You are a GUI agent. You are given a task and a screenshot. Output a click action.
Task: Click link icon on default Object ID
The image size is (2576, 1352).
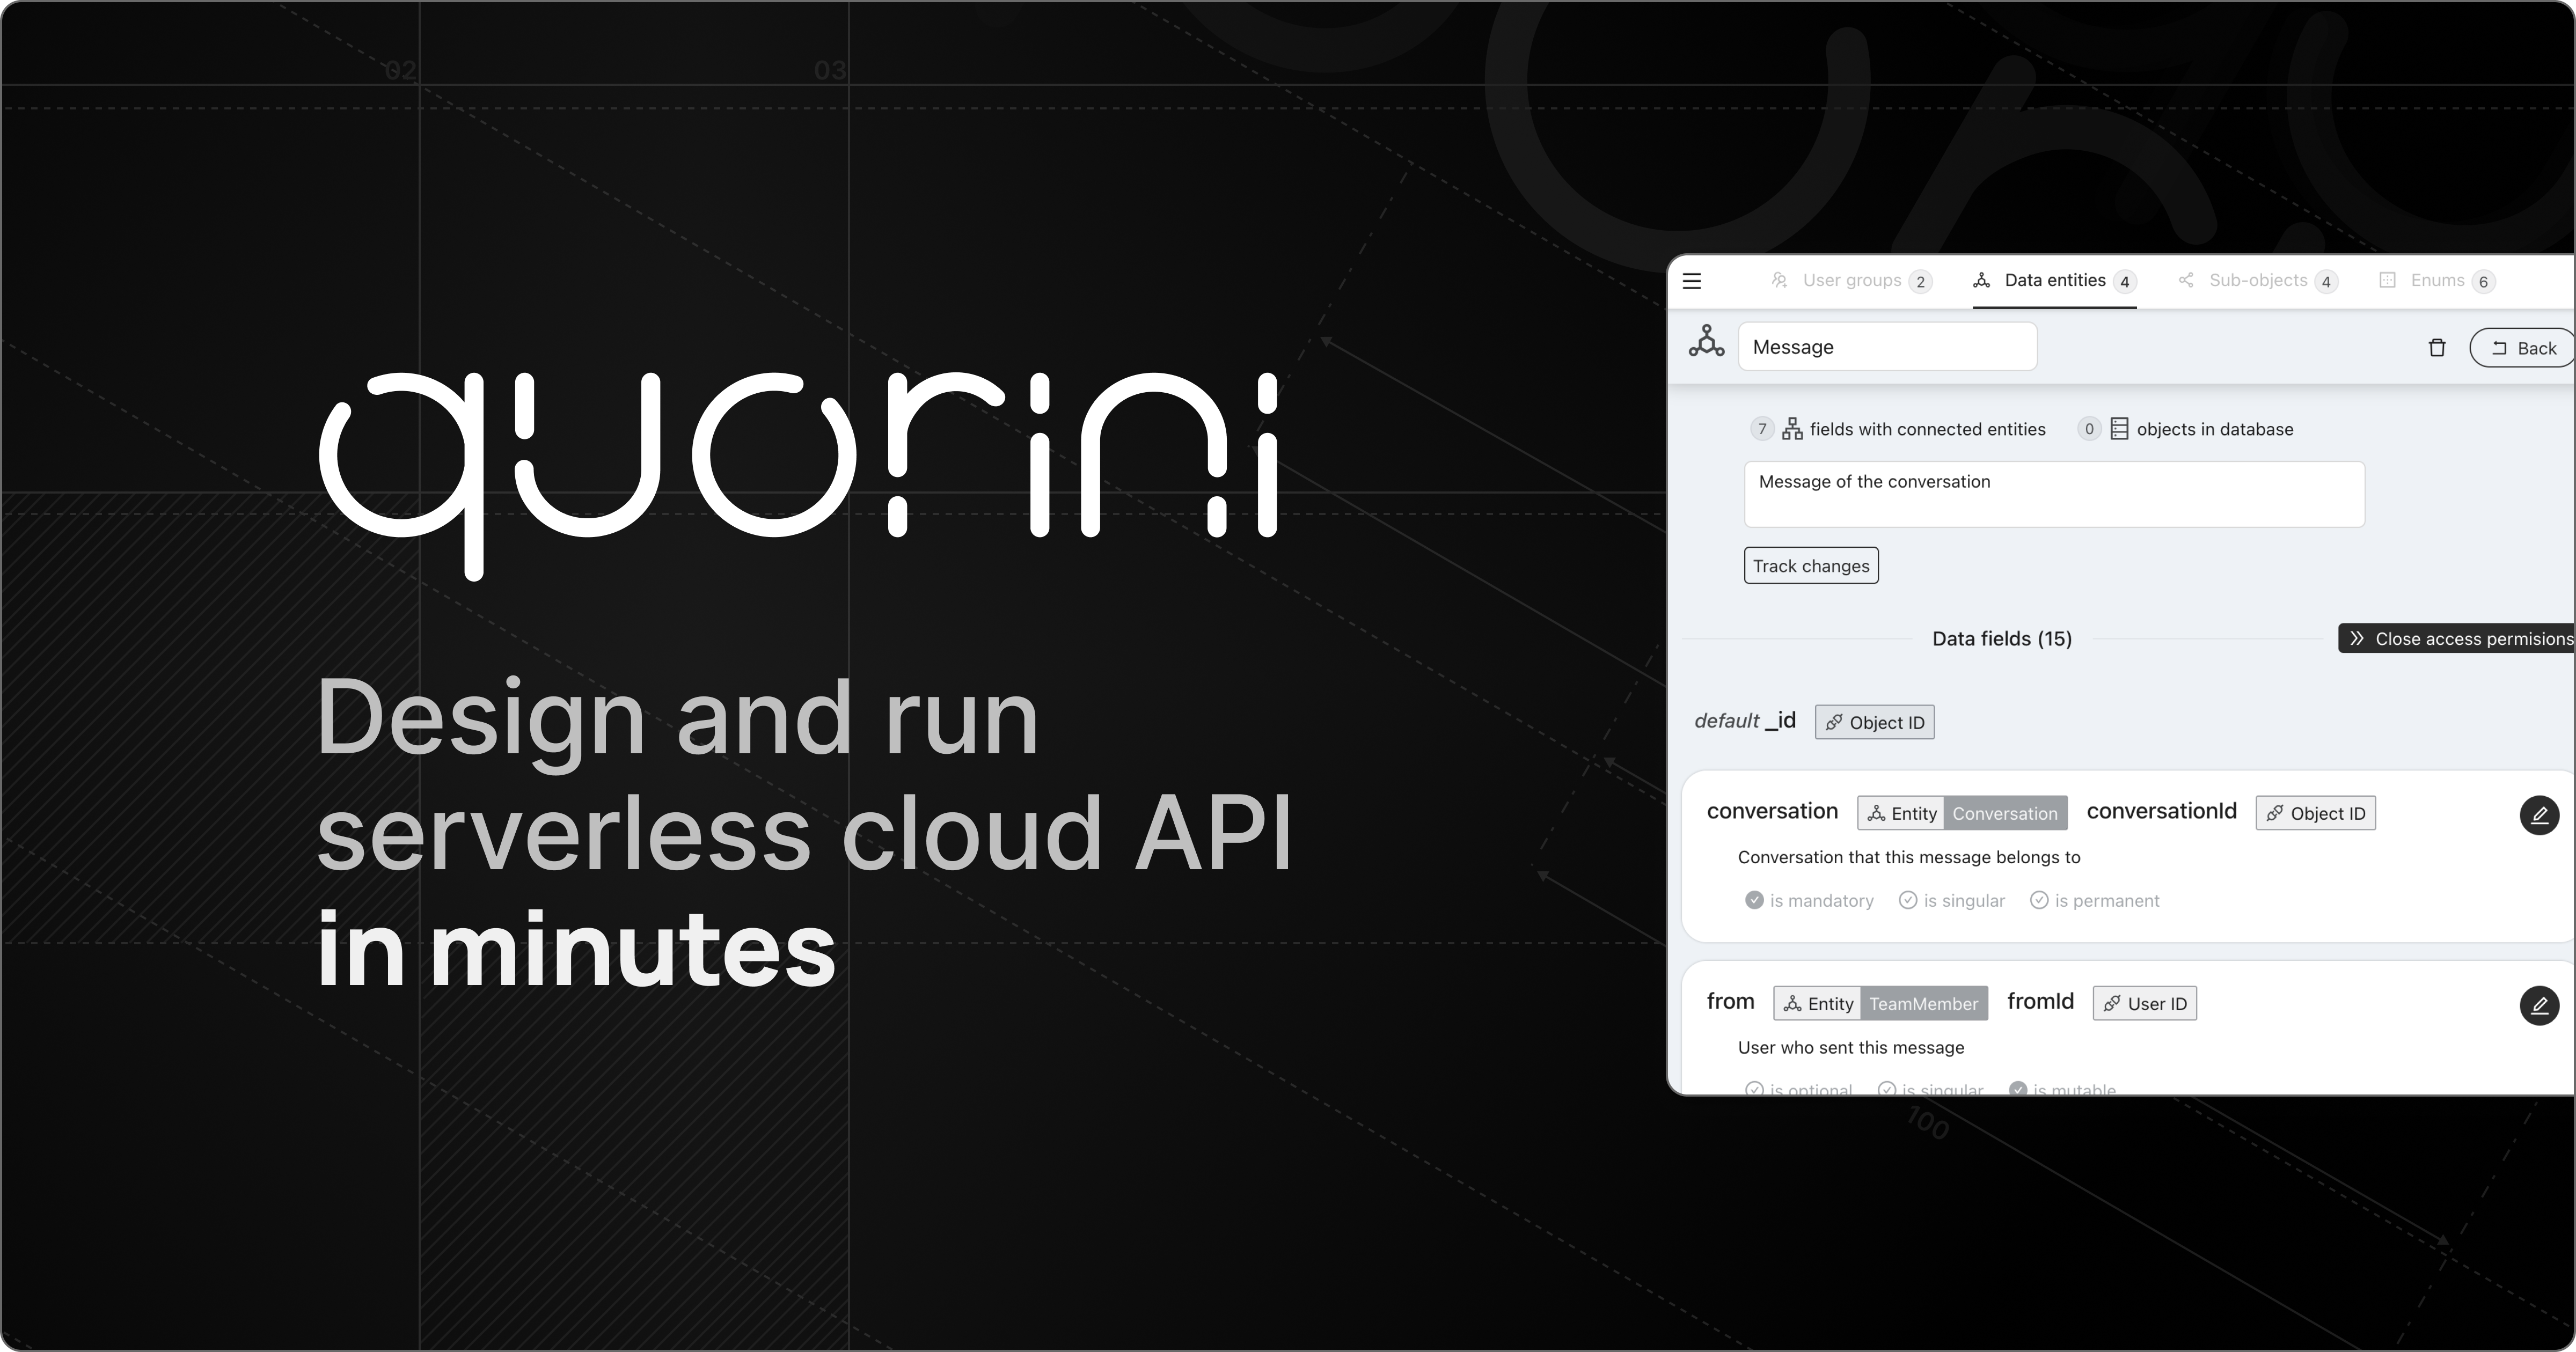1833,723
